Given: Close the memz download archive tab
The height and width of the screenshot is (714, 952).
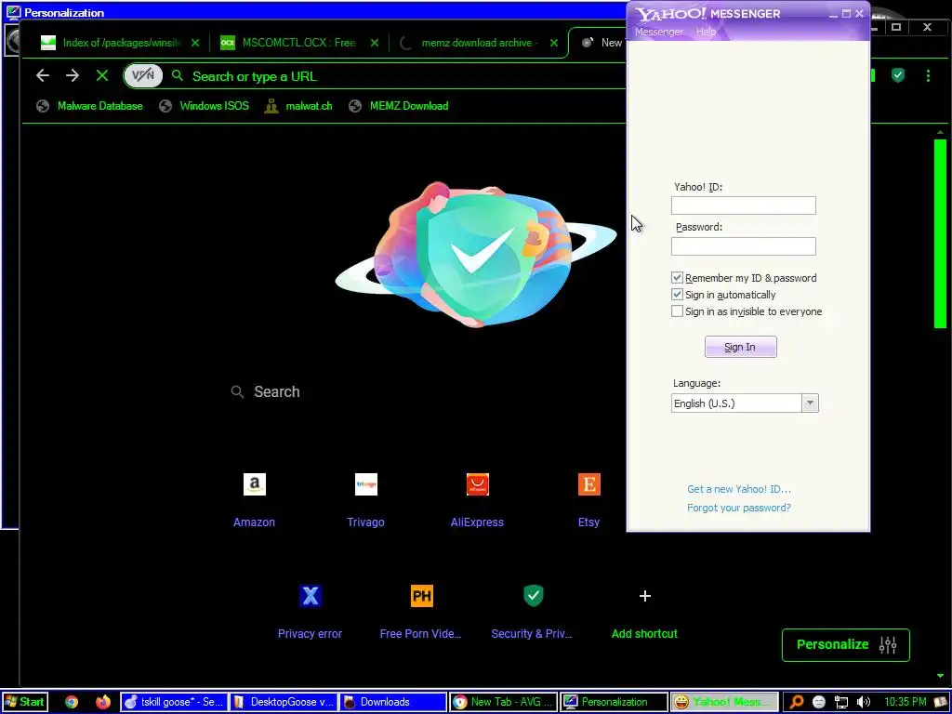Looking at the screenshot, I should pyautogui.click(x=554, y=43).
